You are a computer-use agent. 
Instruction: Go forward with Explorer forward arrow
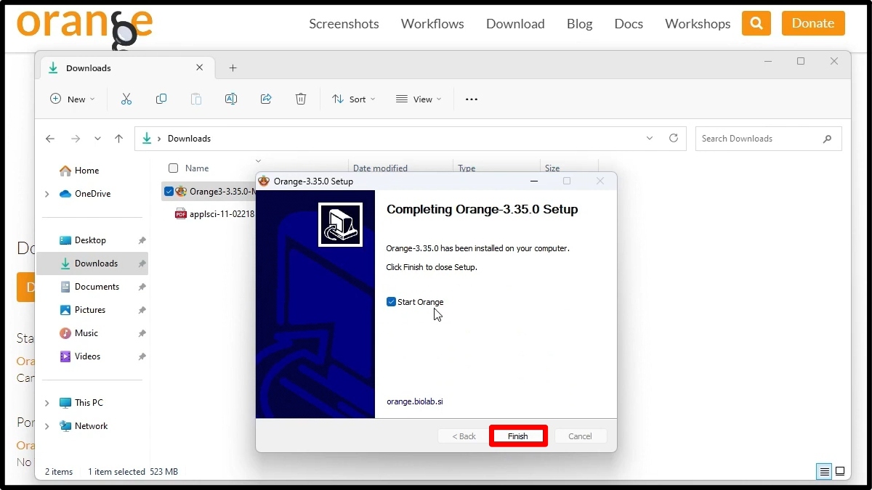tap(76, 139)
